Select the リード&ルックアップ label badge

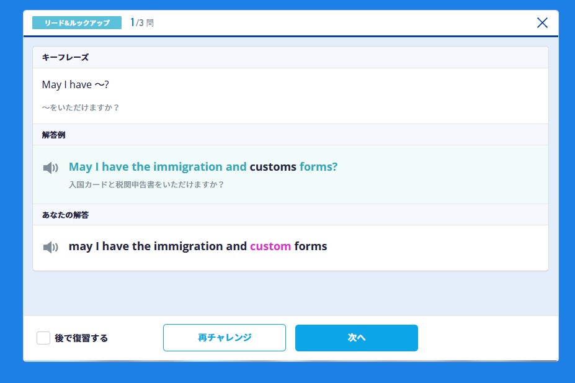point(77,23)
